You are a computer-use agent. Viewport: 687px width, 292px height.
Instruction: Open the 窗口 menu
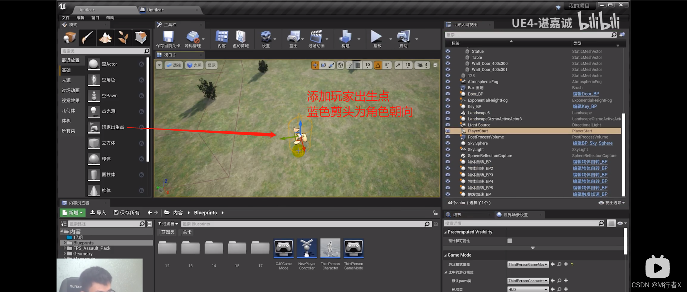(x=95, y=18)
